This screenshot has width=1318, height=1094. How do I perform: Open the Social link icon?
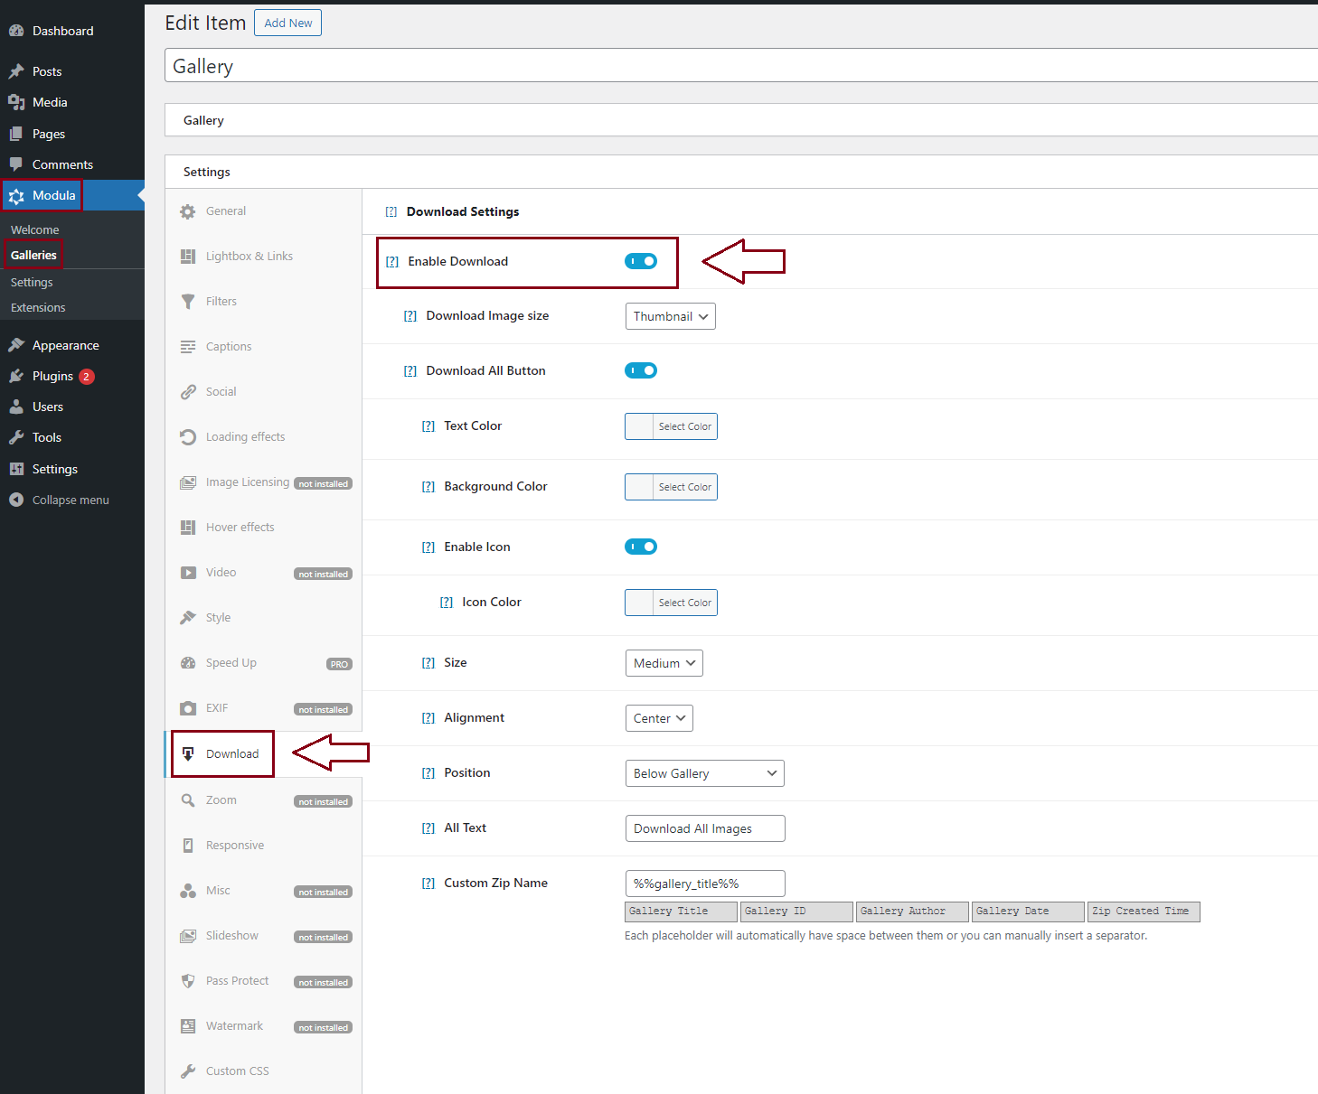pos(188,392)
